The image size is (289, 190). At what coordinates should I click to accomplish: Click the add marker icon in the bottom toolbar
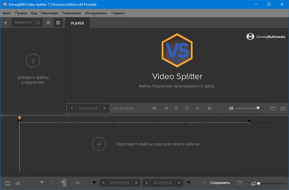(42, 183)
